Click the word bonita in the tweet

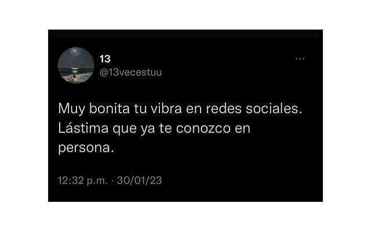(x=110, y=108)
